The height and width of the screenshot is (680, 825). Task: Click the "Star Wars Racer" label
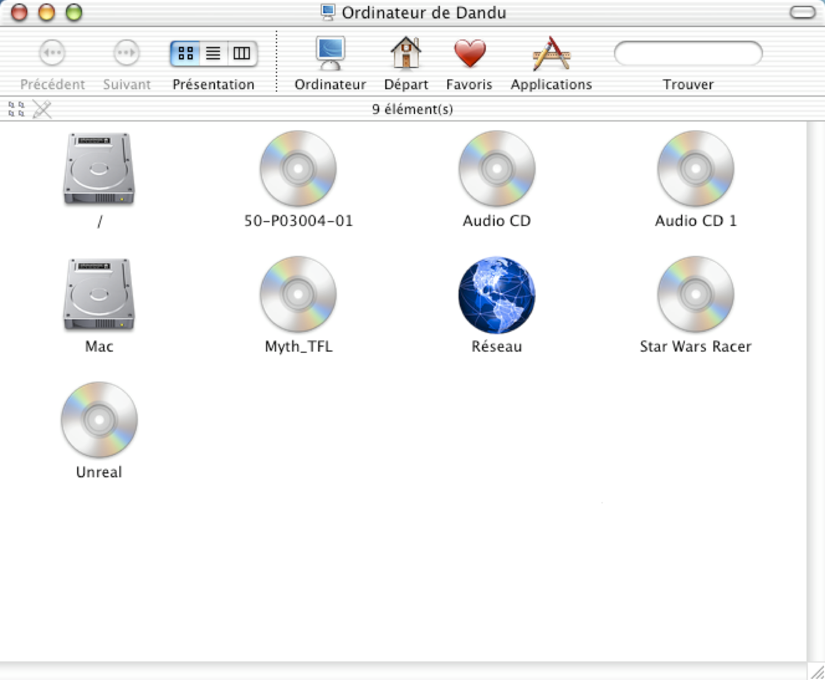pos(696,346)
